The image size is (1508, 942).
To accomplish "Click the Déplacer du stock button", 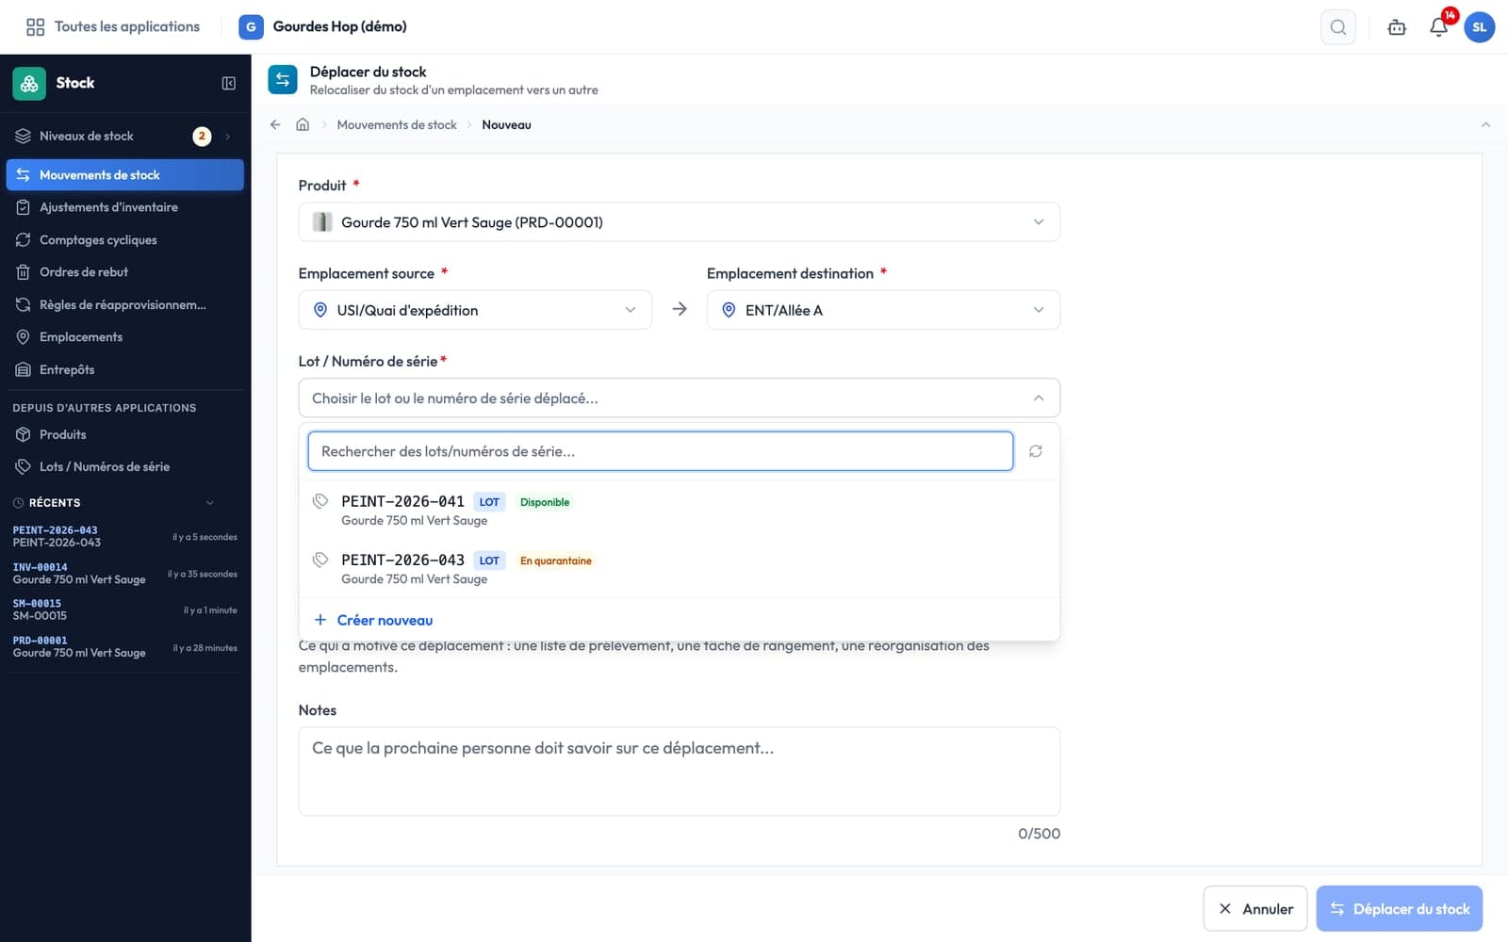I will coord(1399,909).
